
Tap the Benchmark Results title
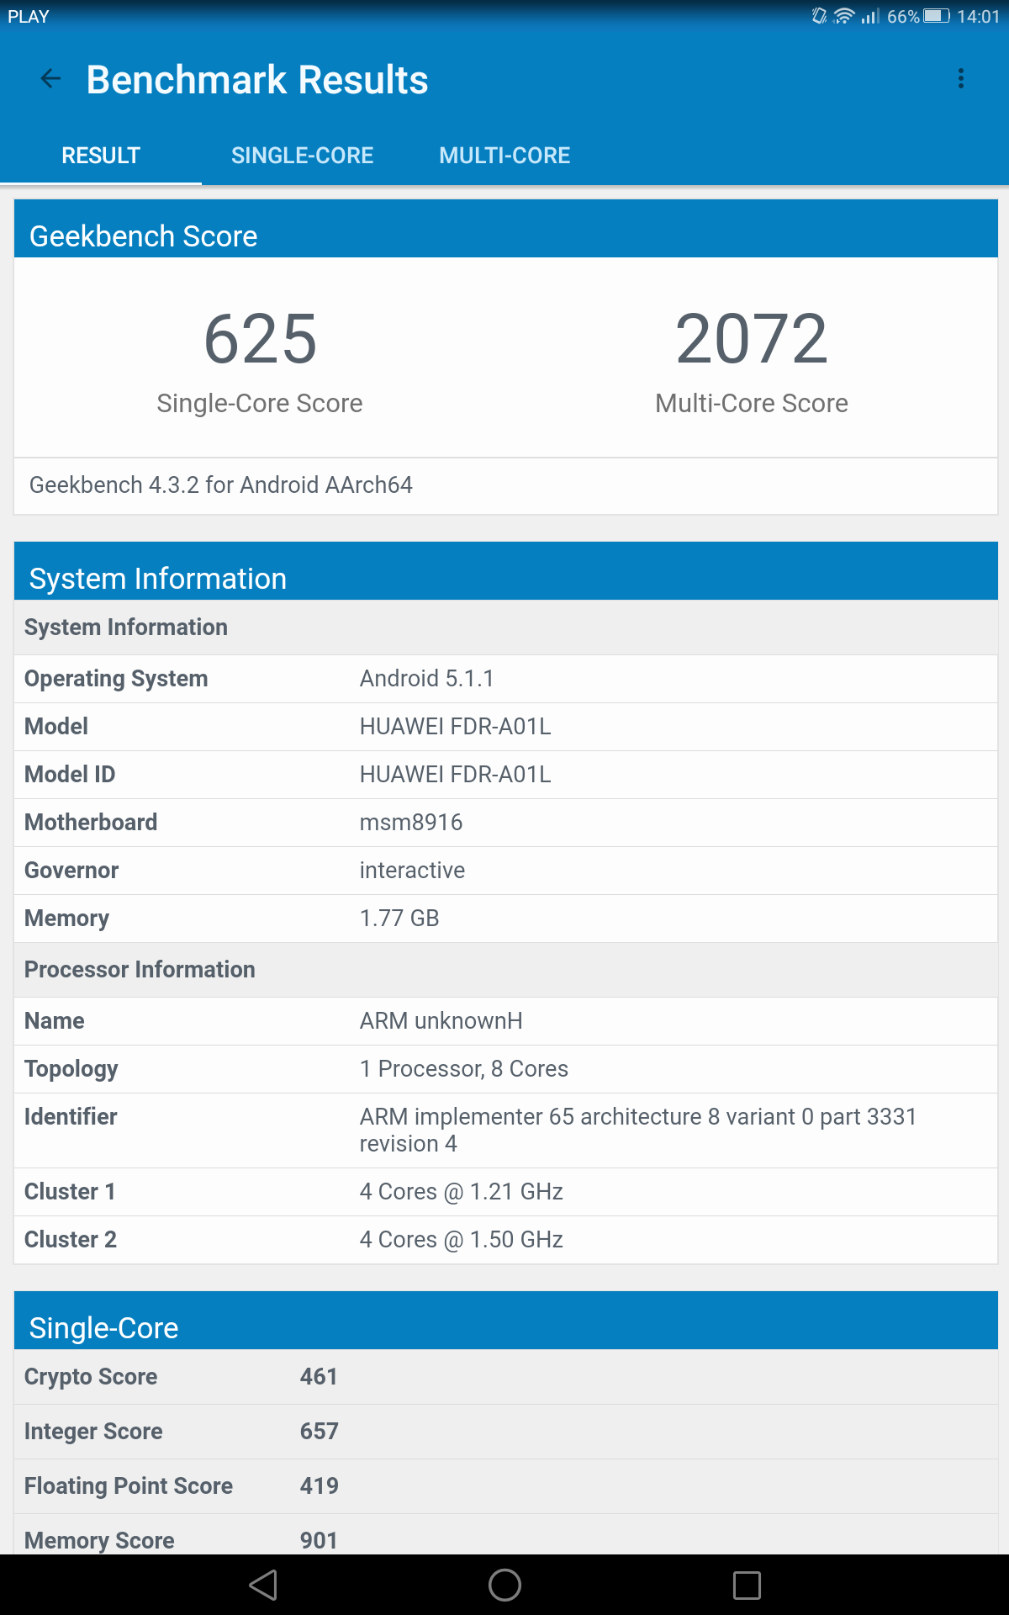pyautogui.click(x=257, y=80)
